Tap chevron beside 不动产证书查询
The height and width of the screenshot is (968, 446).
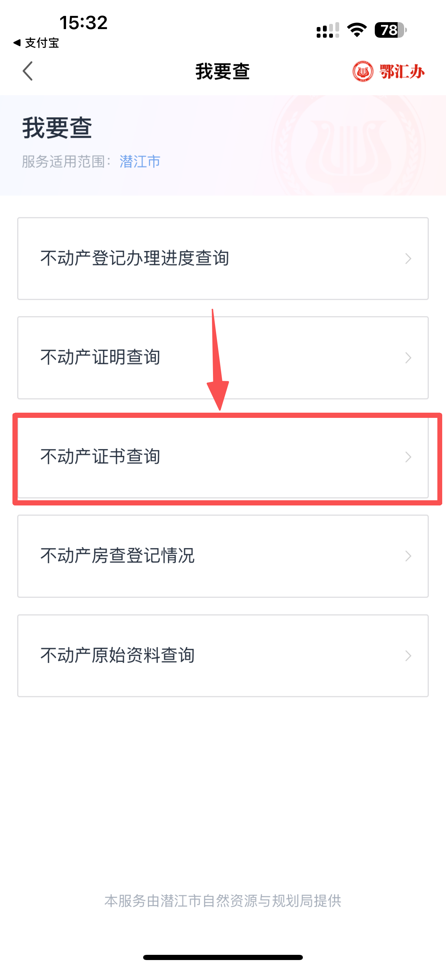pos(408,457)
